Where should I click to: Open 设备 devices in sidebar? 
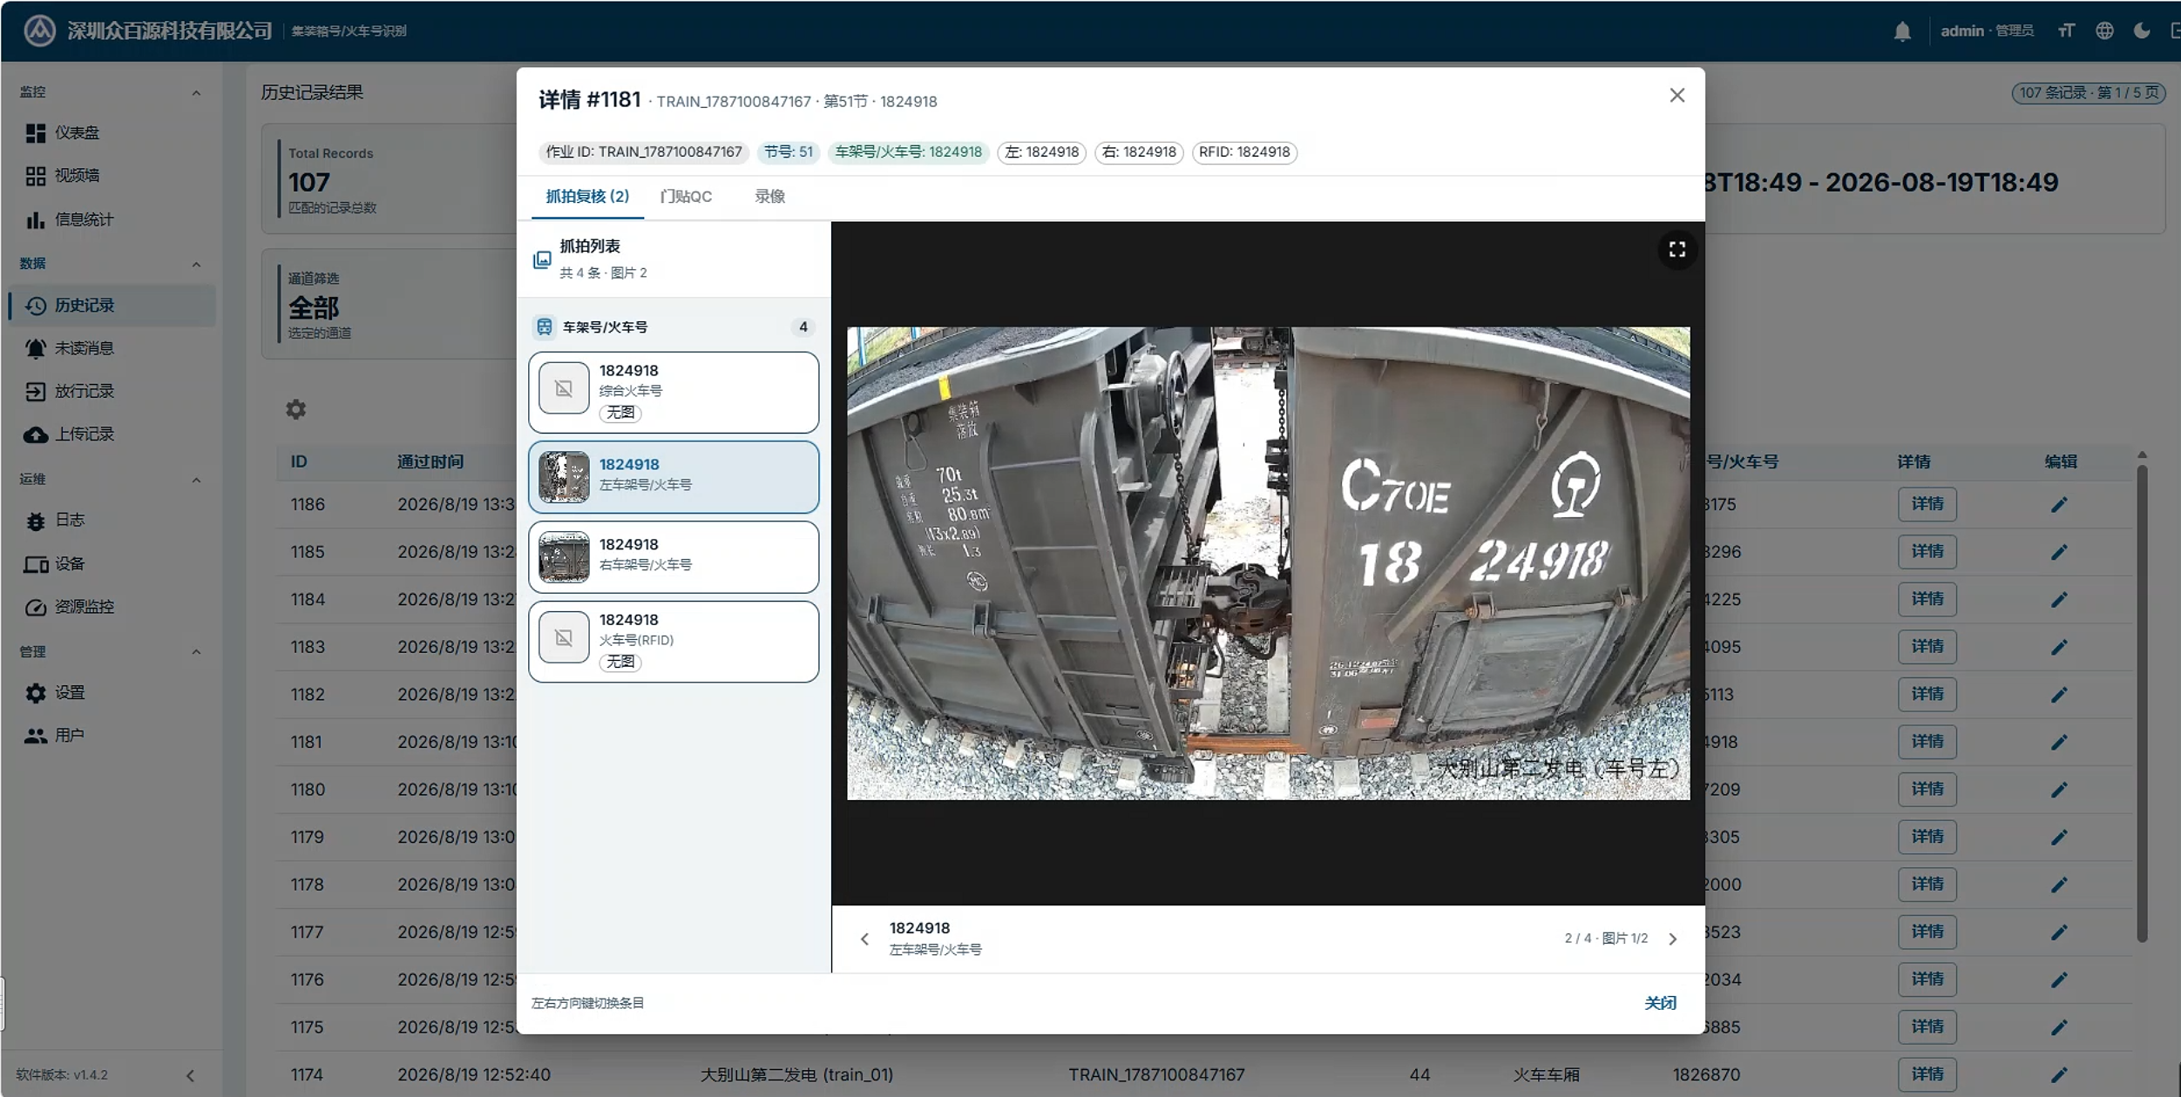pos(112,563)
